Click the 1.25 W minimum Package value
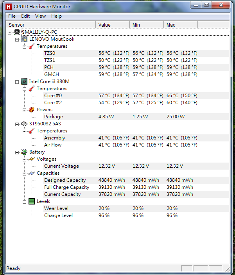The height and width of the screenshot is (275, 235). point(140,117)
